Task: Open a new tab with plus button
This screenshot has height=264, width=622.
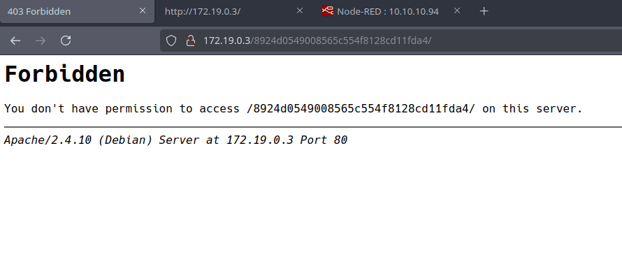Action: click(484, 11)
